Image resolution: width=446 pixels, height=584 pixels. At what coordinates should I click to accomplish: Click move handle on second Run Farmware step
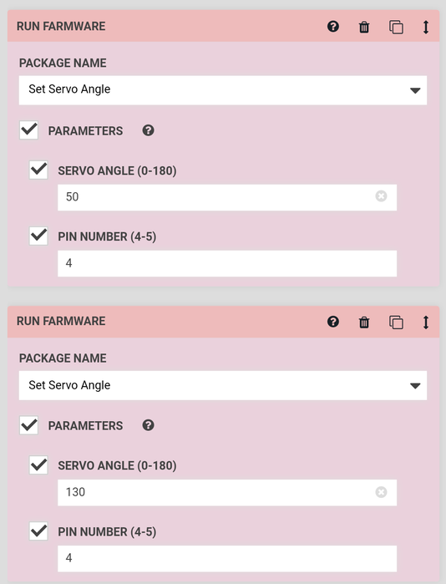[426, 322]
